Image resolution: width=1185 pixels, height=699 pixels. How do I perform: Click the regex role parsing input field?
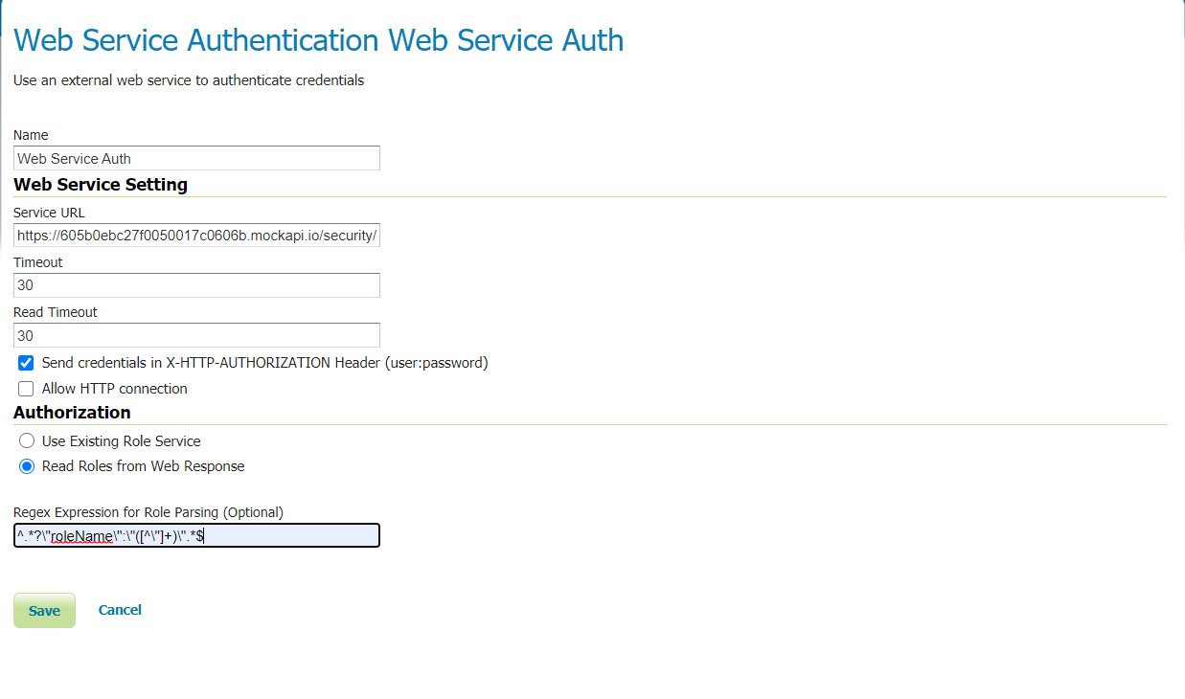pos(196,535)
